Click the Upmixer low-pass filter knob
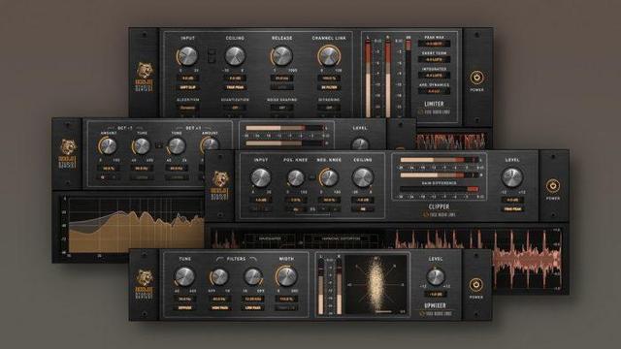 click(253, 277)
